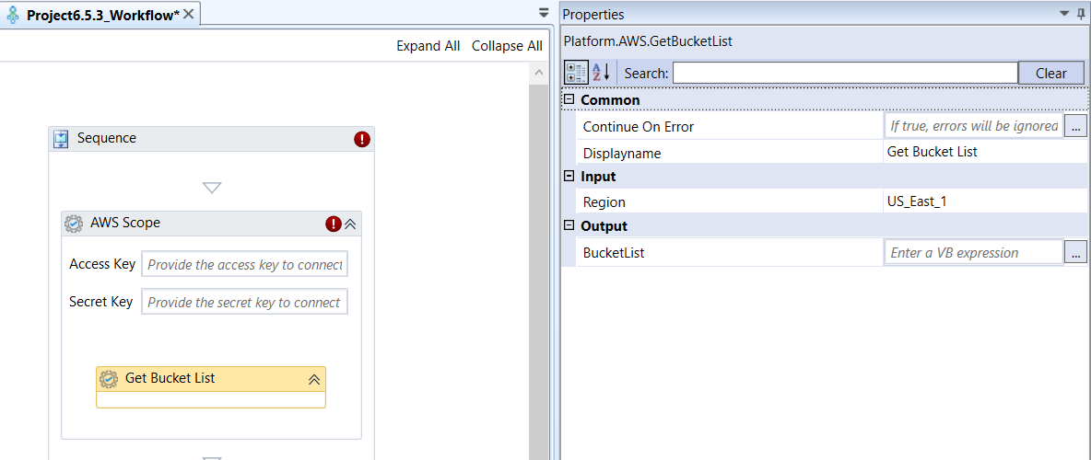Select the Region property label
Screen dimensions: 1091x460
[604, 202]
